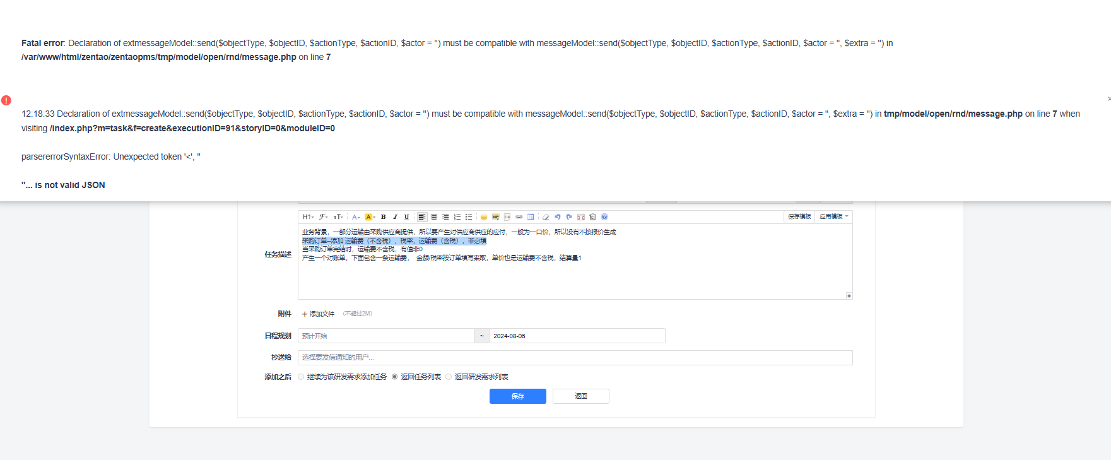The width and height of the screenshot is (1111, 460).
Task: Click the Back (返回) button
Action: click(x=581, y=396)
